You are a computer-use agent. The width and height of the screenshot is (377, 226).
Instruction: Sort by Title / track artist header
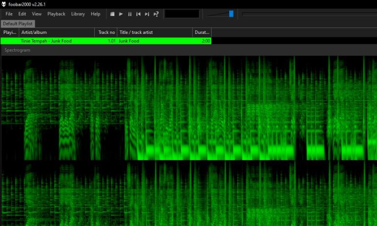click(x=155, y=32)
